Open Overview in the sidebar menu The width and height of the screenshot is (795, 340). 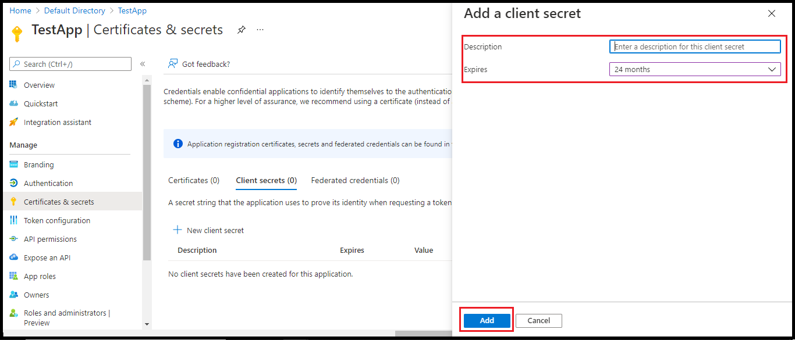[40, 85]
